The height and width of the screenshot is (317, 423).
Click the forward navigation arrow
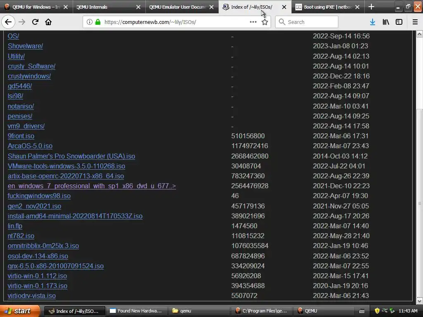click(22, 22)
